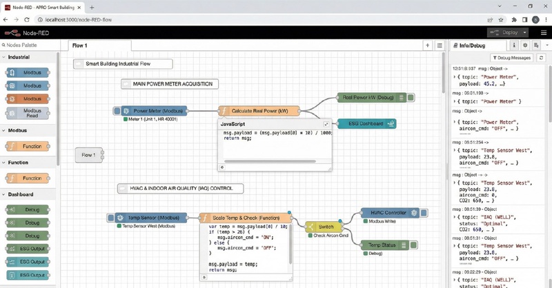Trigger the Temp Sensor node's left button
552x288 pixels.
tap(110, 218)
